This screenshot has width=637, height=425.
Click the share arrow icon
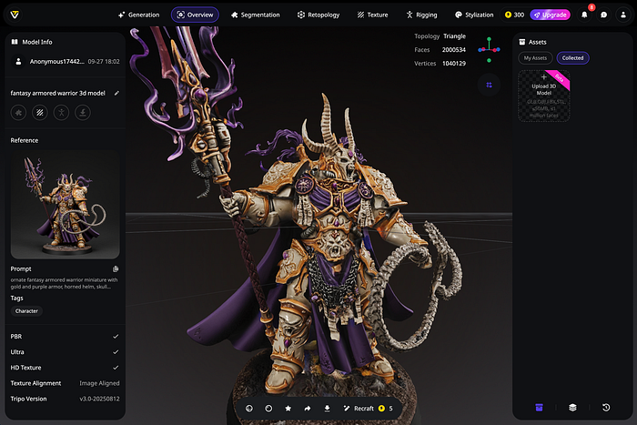308,409
